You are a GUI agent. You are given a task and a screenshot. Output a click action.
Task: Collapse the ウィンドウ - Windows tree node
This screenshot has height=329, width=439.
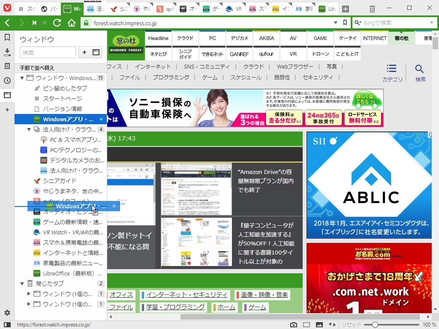click(x=21, y=78)
